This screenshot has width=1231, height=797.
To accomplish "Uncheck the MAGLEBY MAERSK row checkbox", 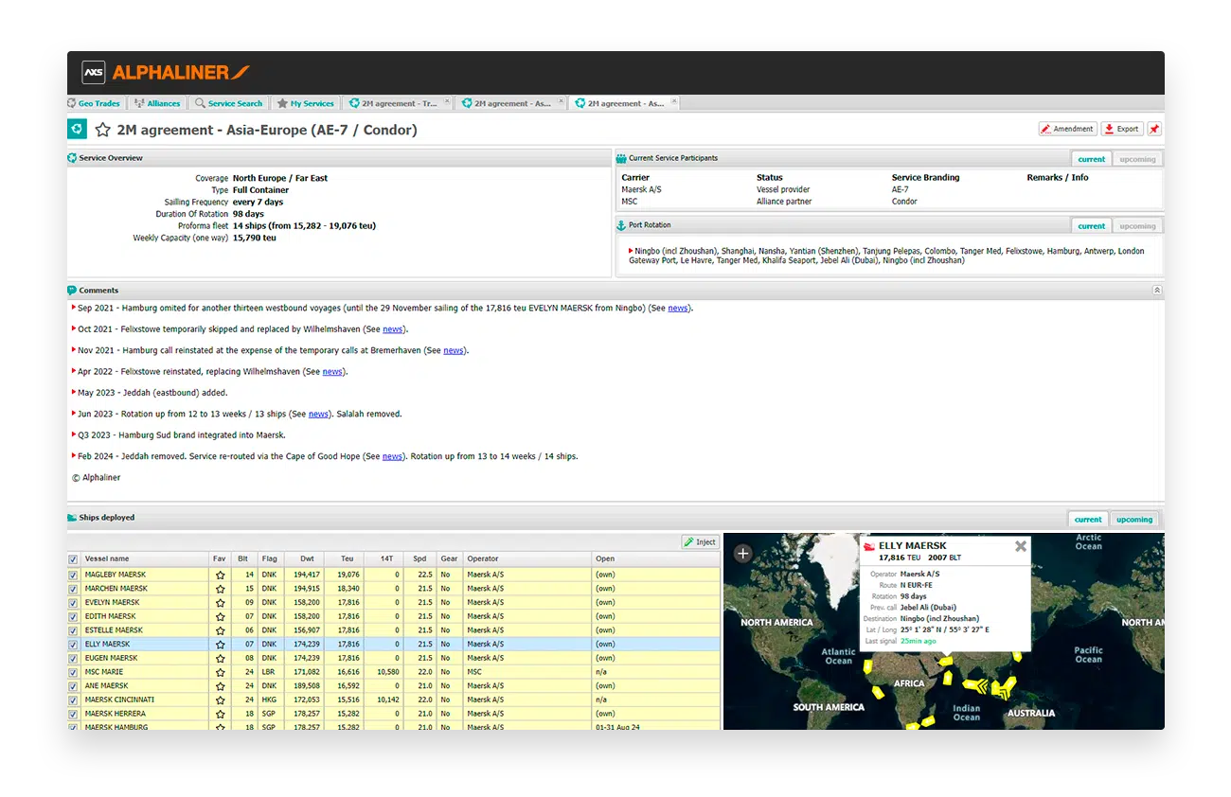I will point(73,575).
